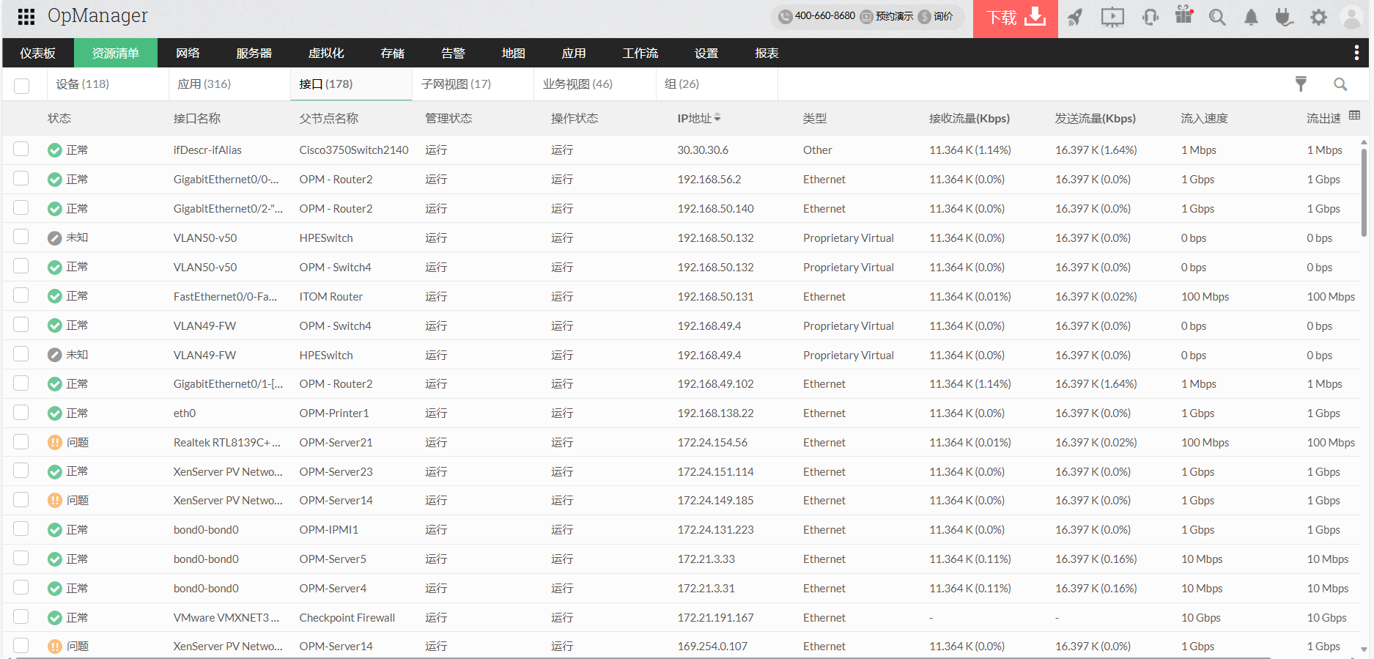Open the filter funnel icon
The height and width of the screenshot is (659, 1374).
click(1301, 84)
